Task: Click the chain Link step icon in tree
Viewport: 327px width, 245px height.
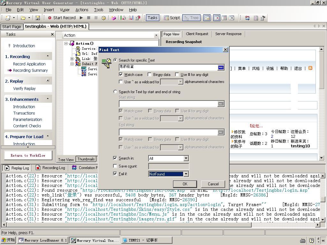Action: click(78, 59)
